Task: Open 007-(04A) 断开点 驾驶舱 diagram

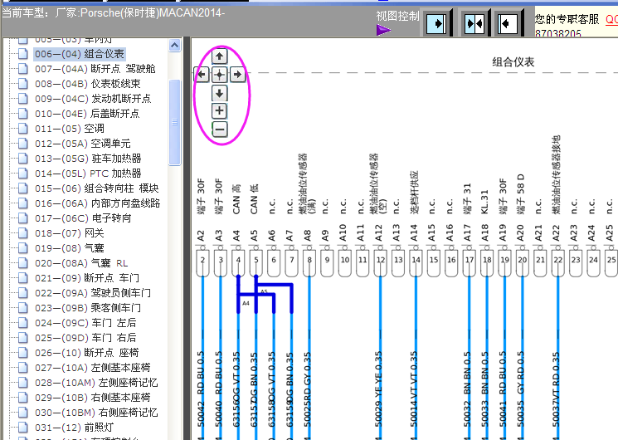Action: pos(95,69)
